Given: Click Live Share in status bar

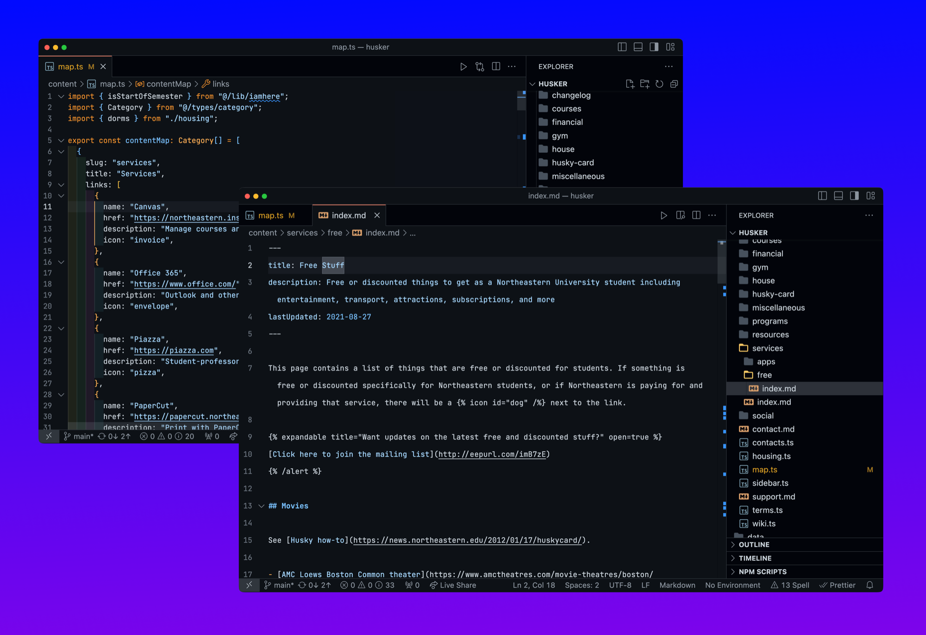Looking at the screenshot, I should pos(453,585).
